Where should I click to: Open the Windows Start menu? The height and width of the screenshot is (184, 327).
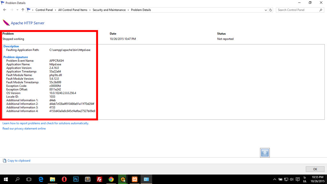pyautogui.click(x=6, y=180)
